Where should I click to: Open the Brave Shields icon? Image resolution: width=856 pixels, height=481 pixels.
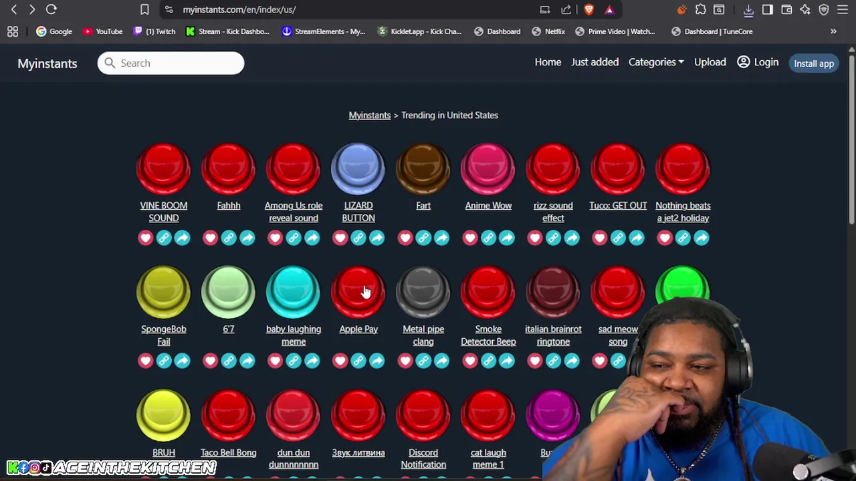tap(589, 9)
